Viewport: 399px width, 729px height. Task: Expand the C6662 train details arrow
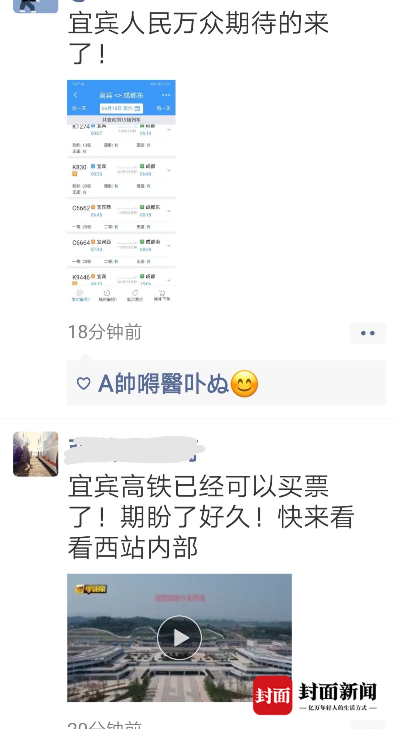(169, 212)
